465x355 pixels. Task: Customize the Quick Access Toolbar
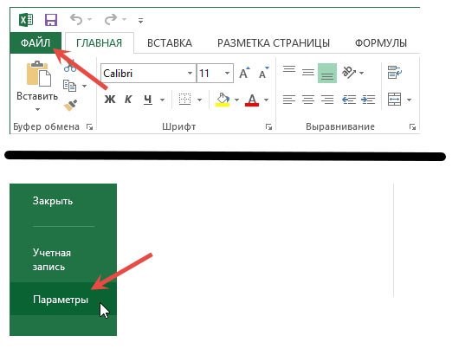pyautogui.click(x=140, y=21)
